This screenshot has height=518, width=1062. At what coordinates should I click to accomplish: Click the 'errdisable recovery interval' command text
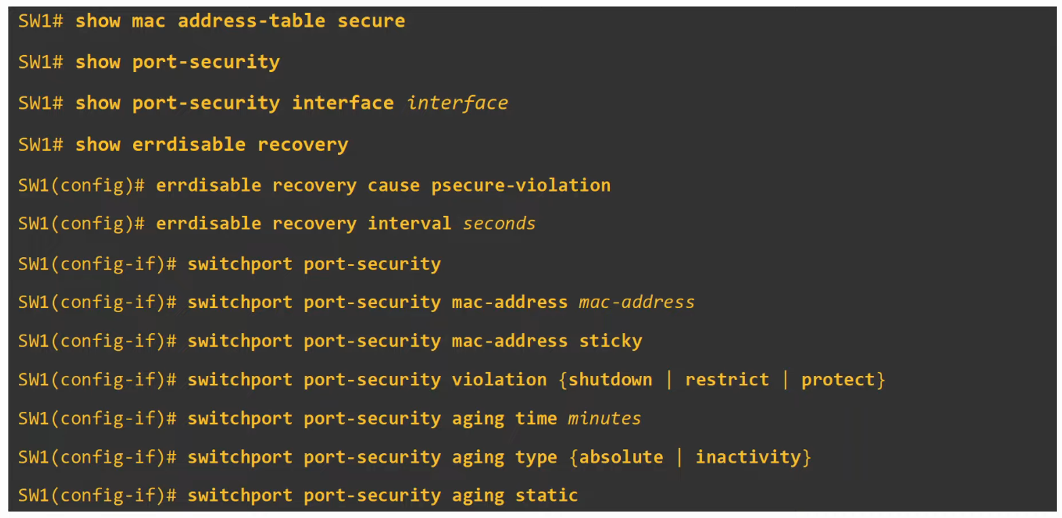(303, 223)
